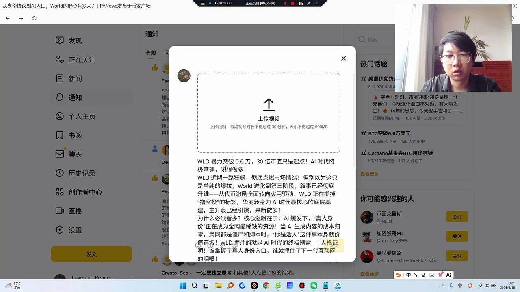520x292 pixels.
Task: Switch to the 全部 notifications tab
Action: click(x=151, y=53)
